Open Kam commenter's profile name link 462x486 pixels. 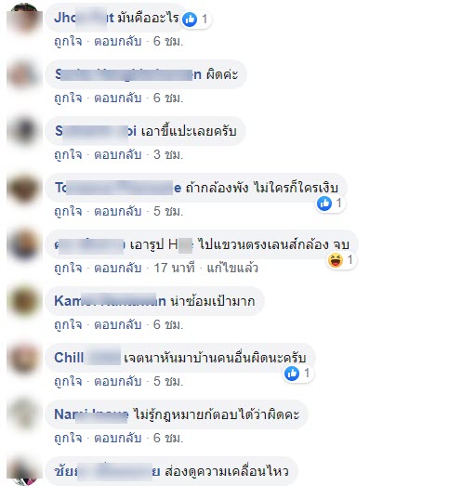(x=110, y=301)
